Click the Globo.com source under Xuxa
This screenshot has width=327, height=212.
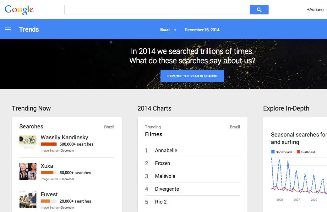coord(67,179)
